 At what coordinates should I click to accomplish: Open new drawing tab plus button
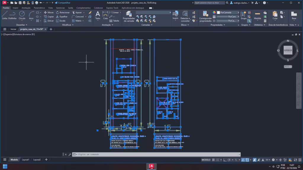click(51, 29)
